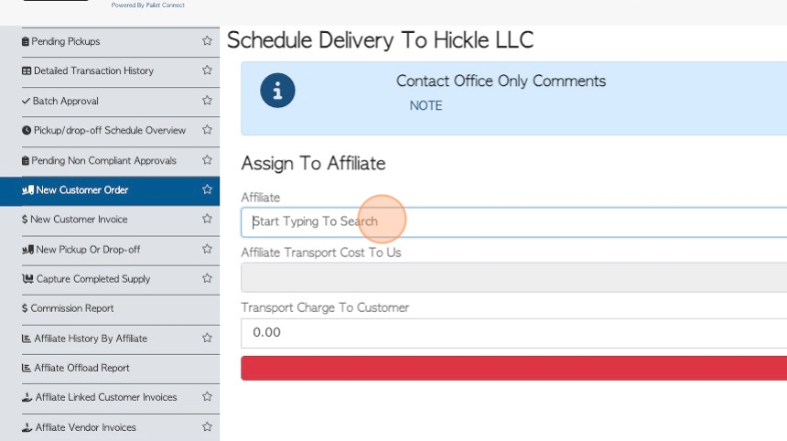Screen dimensions: 787x441
Task: Click the Transport Charge To Customer field
Action: [x=512, y=332]
